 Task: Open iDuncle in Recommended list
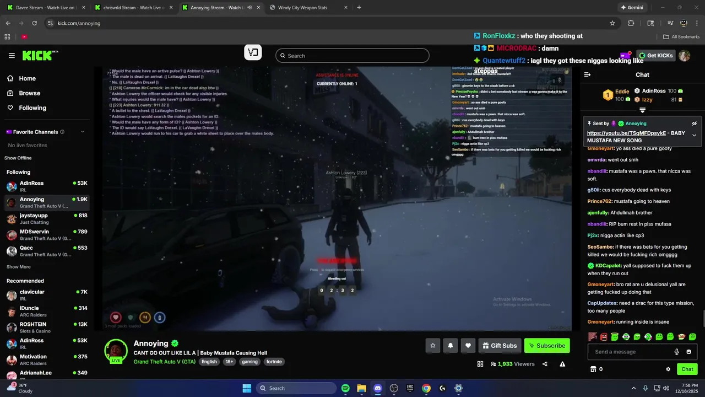point(47,312)
